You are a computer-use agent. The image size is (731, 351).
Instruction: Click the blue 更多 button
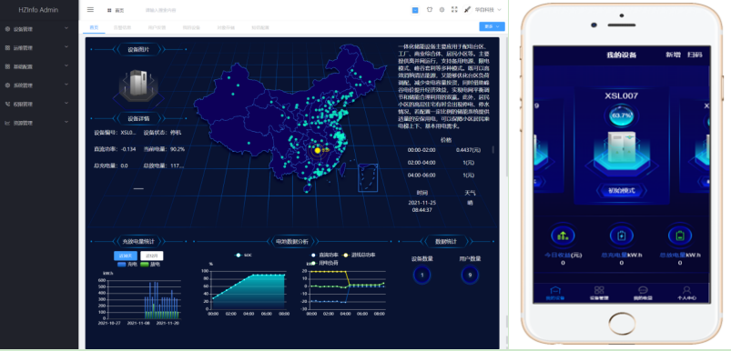pyautogui.click(x=492, y=26)
